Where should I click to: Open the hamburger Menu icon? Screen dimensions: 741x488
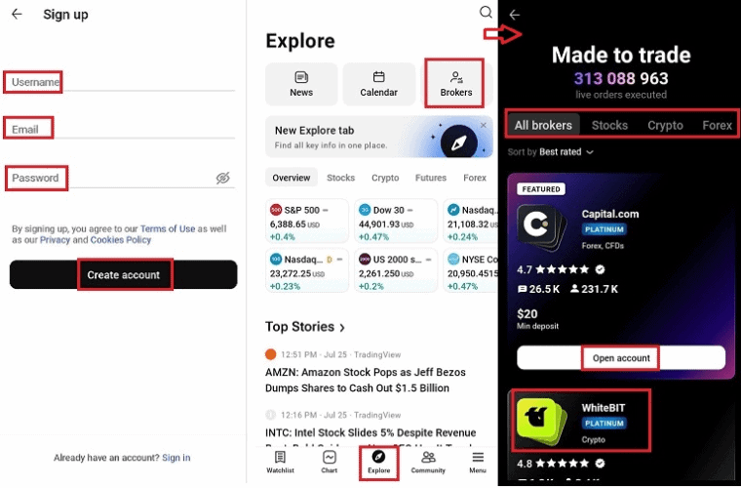478,462
